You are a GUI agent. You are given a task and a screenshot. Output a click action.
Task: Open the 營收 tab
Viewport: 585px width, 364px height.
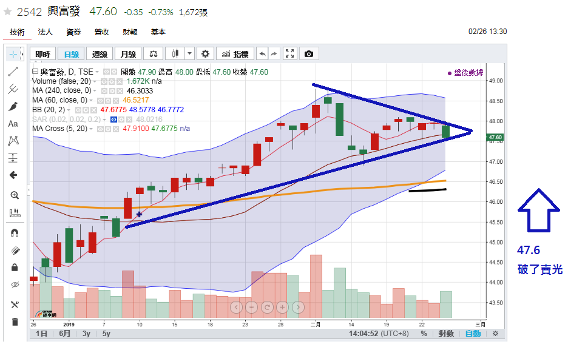pyautogui.click(x=102, y=32)
